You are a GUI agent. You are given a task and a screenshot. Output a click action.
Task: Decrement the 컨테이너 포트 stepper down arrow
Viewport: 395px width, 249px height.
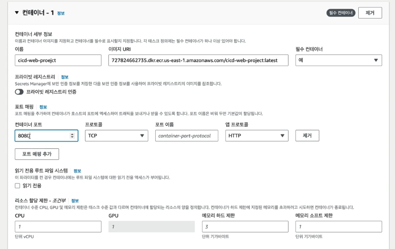(x=73, y=137)
